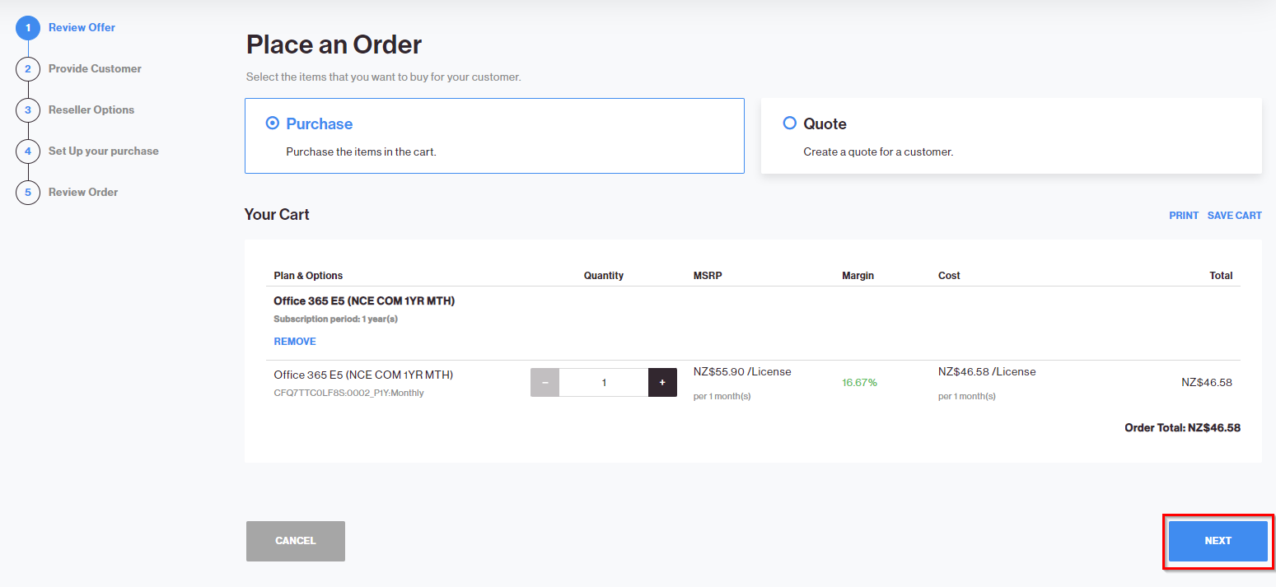Select the Quote radio option
The image size is (1276, 587).
pyautogui.click(x=789, y=123)
